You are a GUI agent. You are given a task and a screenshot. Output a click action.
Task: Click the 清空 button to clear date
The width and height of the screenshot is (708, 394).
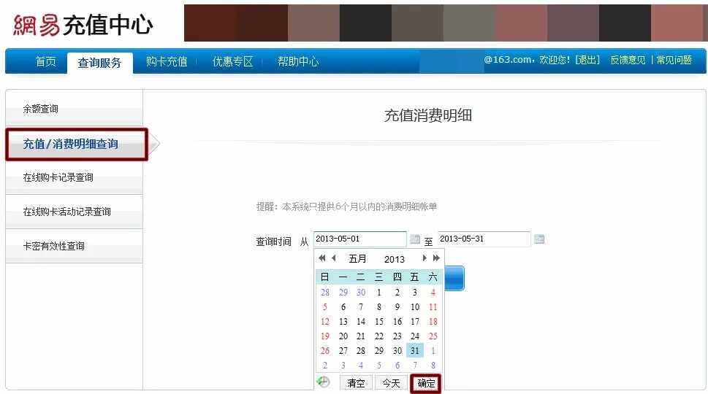click(x=356, y=383)
